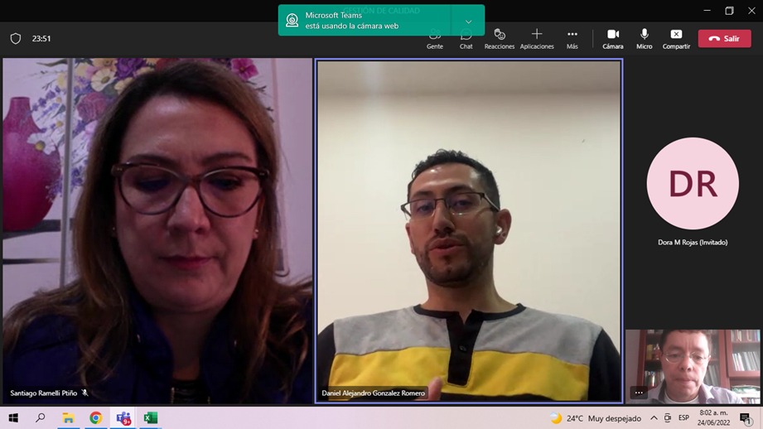Open Windows notification center icon
This screenshot has height=429, width=763.
coord(746,417)
